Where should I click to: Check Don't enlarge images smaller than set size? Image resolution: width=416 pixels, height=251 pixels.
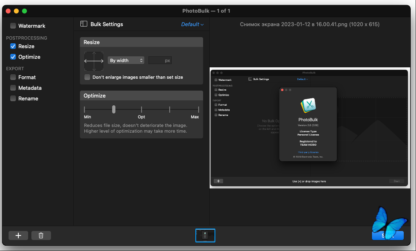(87, 77)
